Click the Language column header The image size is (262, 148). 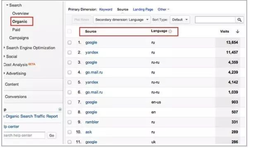tap(159, 31)
